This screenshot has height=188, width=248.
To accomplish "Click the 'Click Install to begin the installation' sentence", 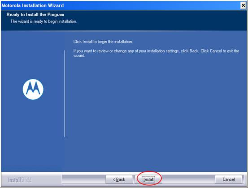I will pos(103,42).
